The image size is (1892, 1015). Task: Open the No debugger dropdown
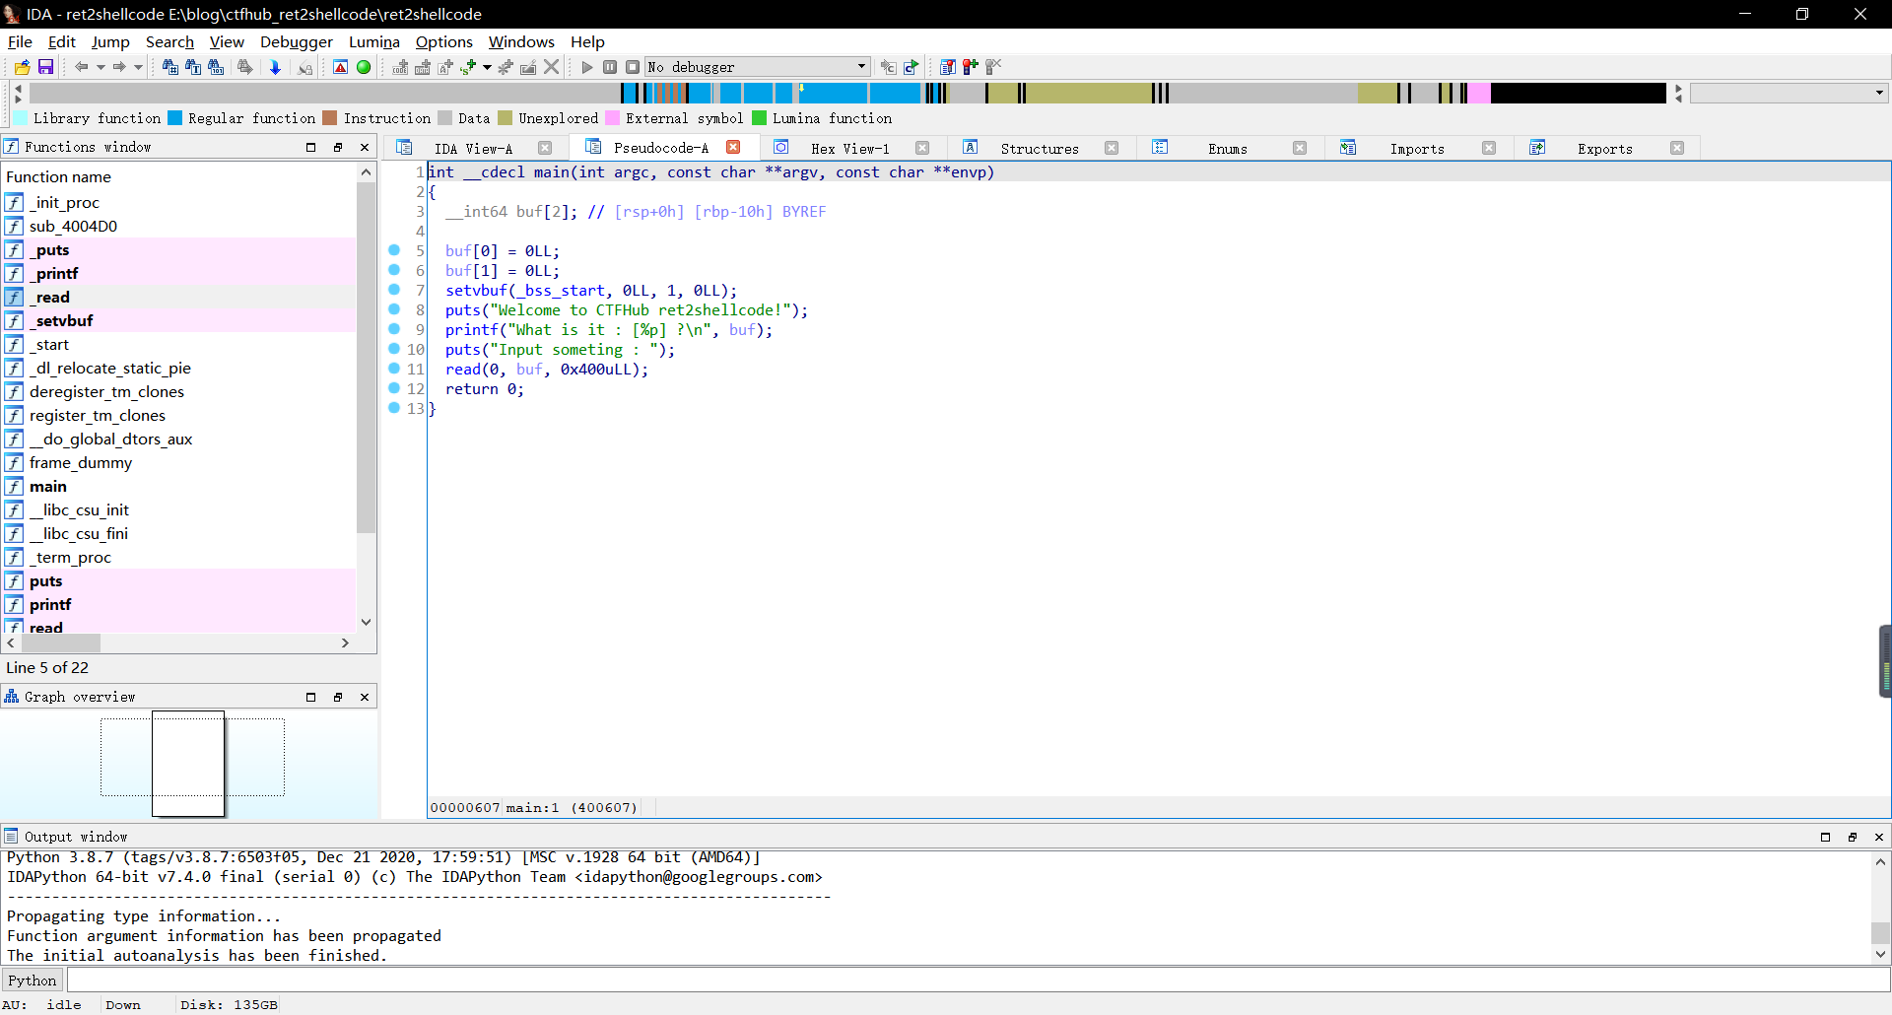(x=758, y=67)
